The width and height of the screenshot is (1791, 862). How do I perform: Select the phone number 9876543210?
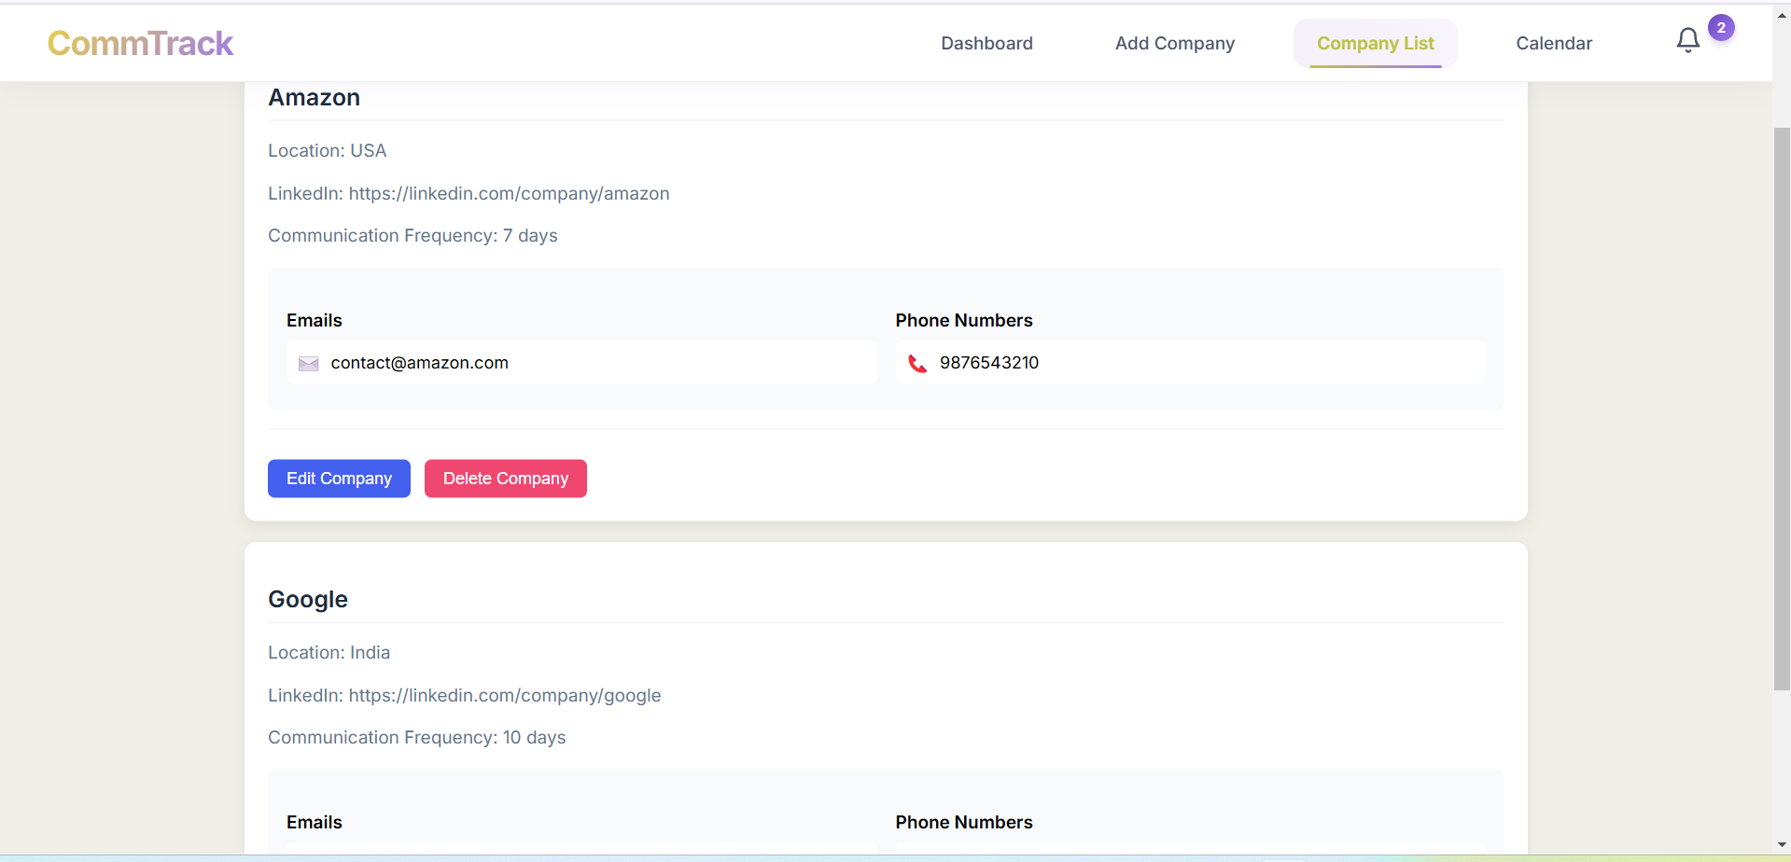(988, 363)
